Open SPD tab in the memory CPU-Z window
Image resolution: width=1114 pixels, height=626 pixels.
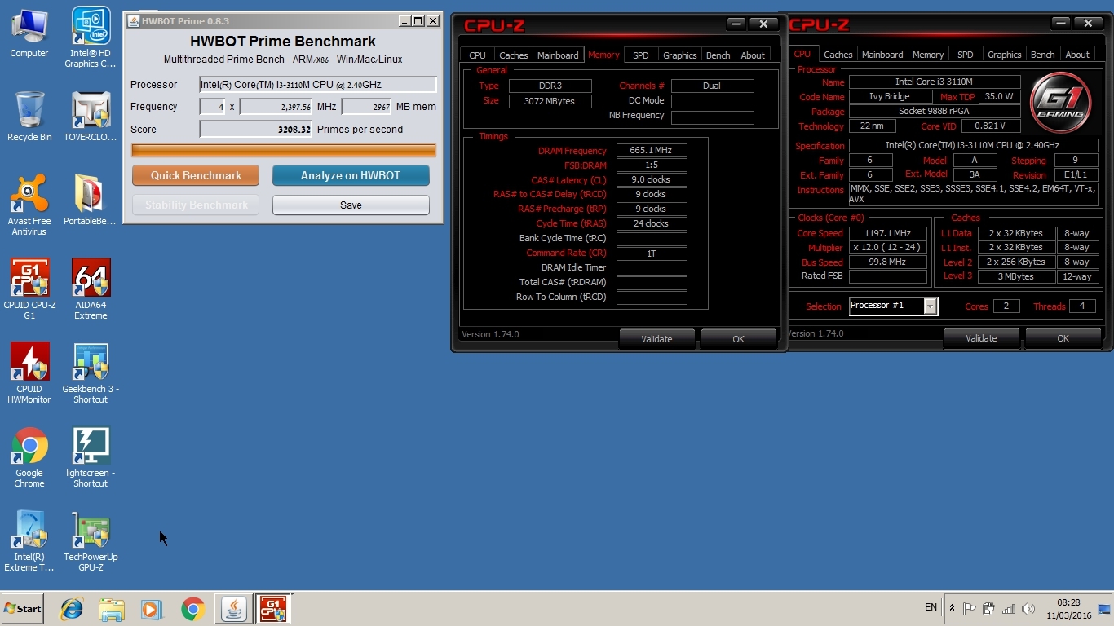click(641, 55)
